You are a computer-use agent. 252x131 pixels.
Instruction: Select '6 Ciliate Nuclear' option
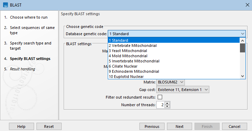[174, 66]
